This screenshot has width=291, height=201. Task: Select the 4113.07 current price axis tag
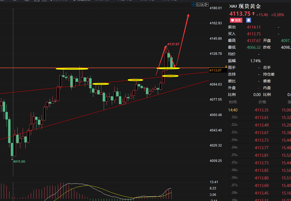(218, 70)
